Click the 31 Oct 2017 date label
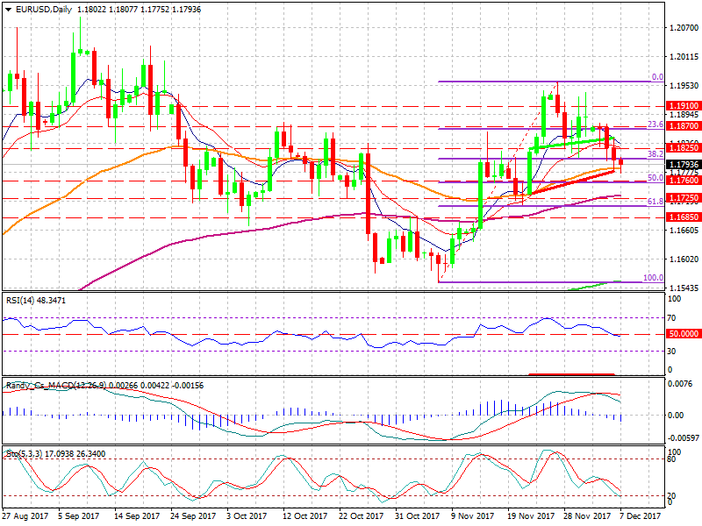 (x=417, y=516)
